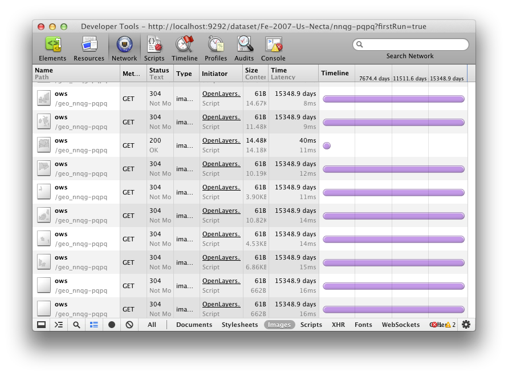
Task: Open the Elements panel
Action: tap(52, 48)
